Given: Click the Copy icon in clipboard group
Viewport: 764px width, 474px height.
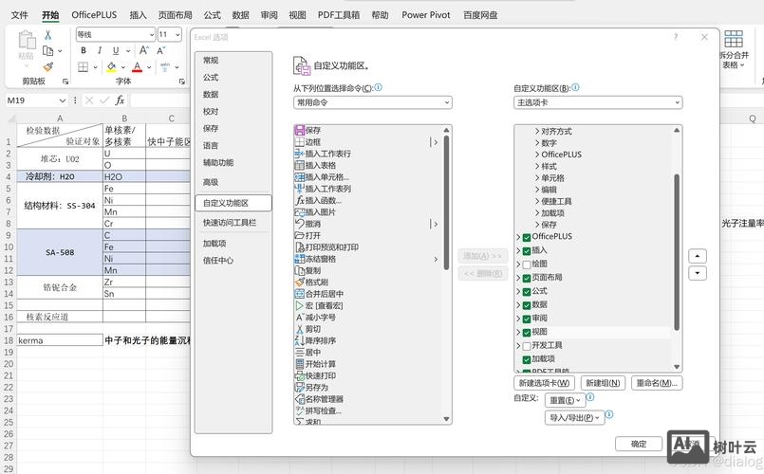Looking at the screenshot, I should (47, 50).
